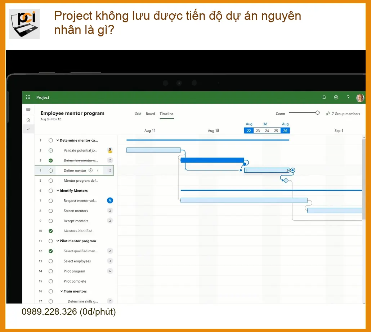Viewport: 371px width, 332px height.
Task: Click assignee count badge on Accept mentors
Action: coord(110,221)
